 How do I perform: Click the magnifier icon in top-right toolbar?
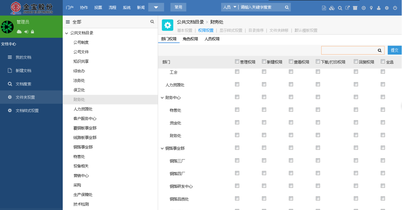pos(340,8)
